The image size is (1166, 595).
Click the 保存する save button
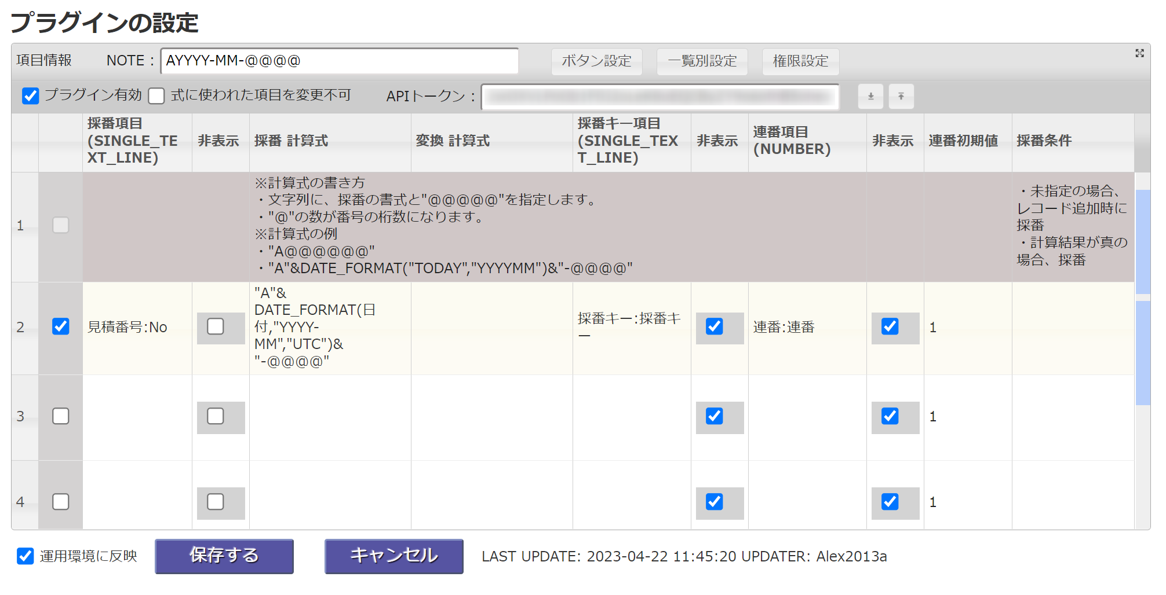tap(224, 556)
